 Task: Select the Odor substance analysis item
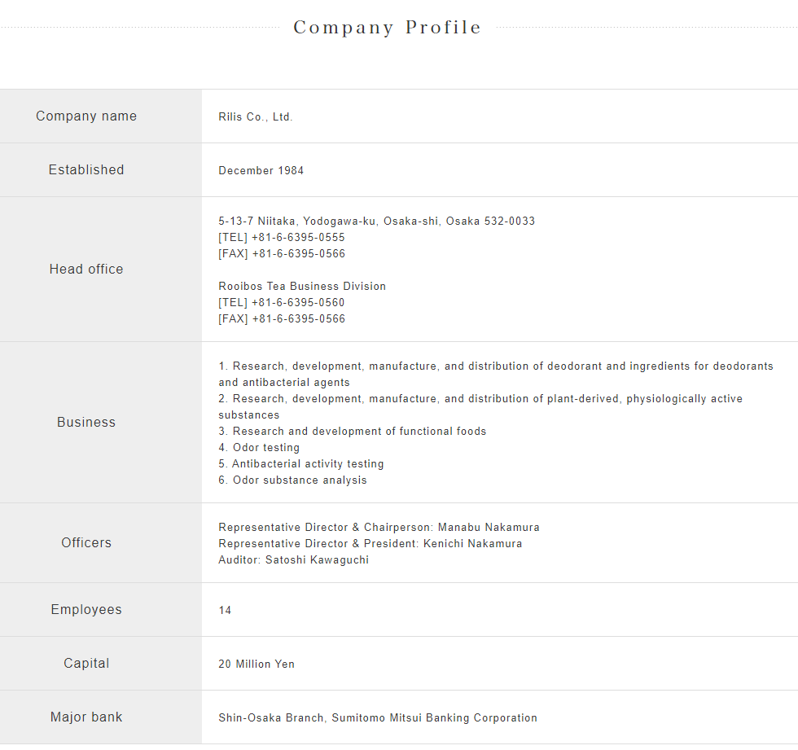(x=292, y=480)
